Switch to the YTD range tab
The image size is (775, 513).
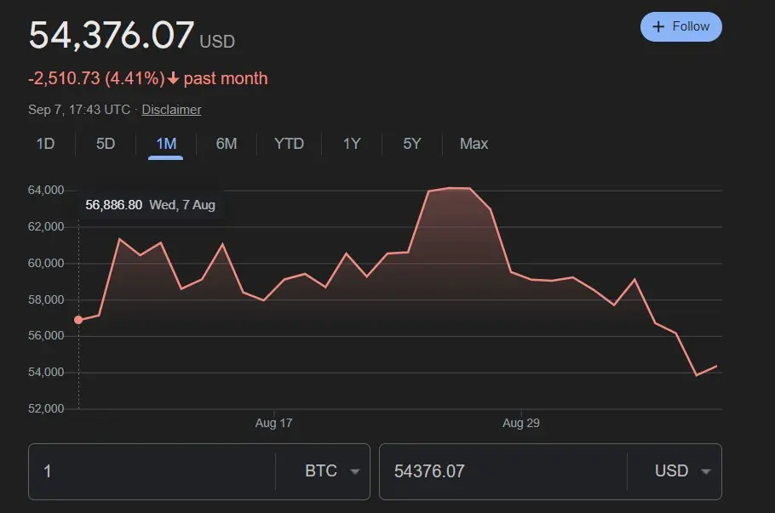(x=290, y=144)
